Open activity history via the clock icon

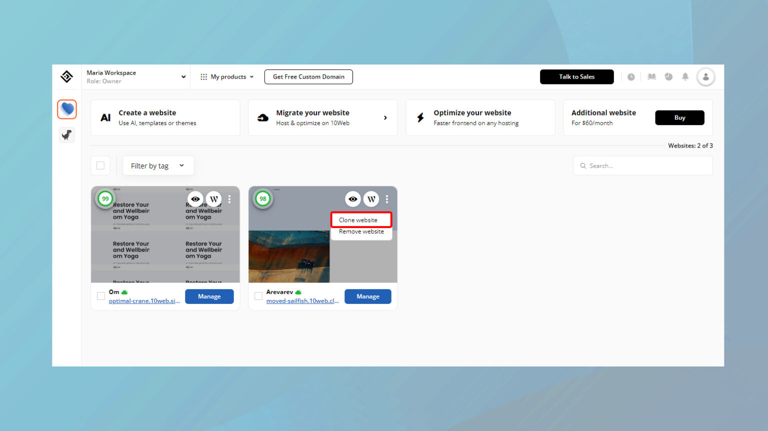(631, 76)
